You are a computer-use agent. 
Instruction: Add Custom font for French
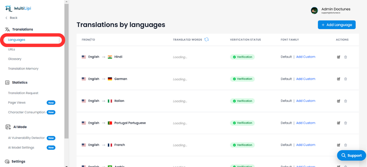coord(306,145)
